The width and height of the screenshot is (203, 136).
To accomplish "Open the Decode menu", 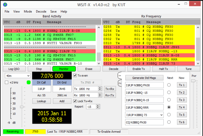I will [x=41, y=11].
